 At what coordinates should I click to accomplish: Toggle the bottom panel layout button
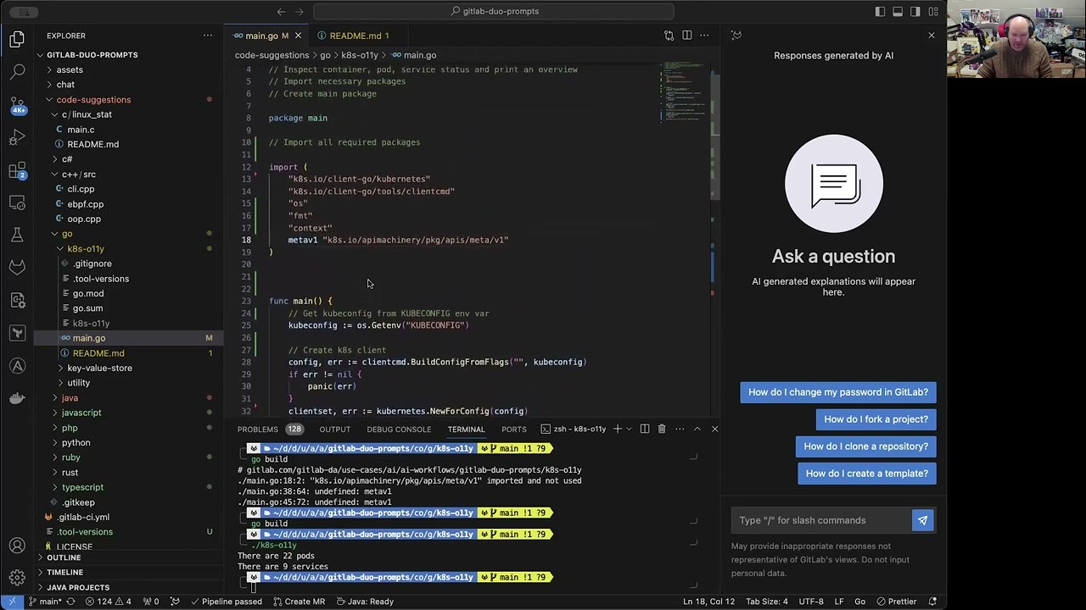898,12
